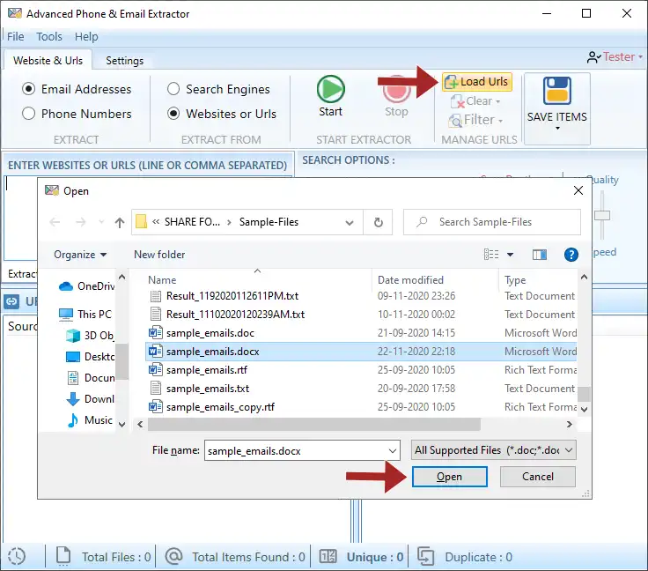Click the file list vertical scrollbar thumb
The image size is (648, 571).
[584, 394]
